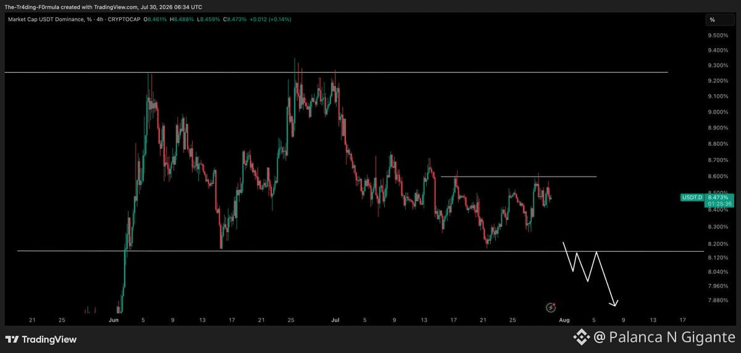
Task: Click the high value H8.488%
Action: [x=182, y=20]
